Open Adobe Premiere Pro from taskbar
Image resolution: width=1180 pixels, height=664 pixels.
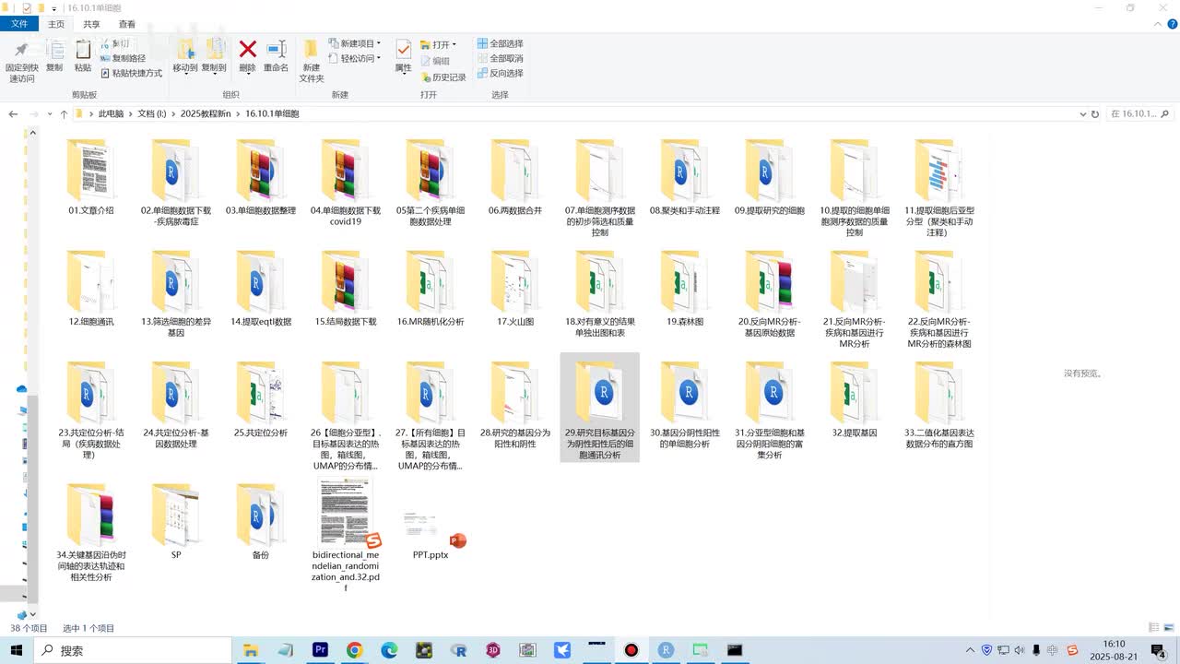320,650
